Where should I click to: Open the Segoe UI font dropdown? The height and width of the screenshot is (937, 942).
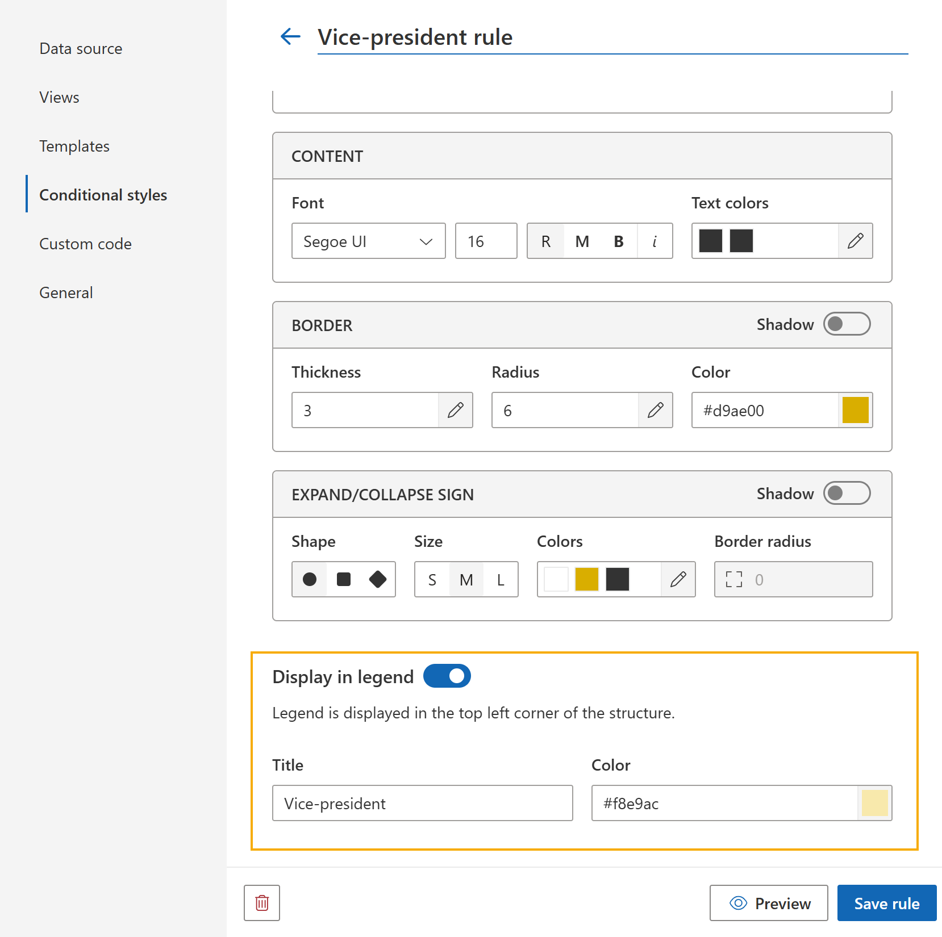[x=368, y=241]
